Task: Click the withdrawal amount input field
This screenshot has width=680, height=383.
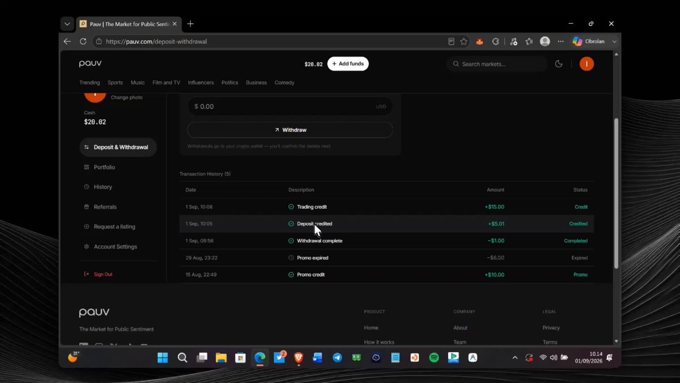Action: (290, 106)
